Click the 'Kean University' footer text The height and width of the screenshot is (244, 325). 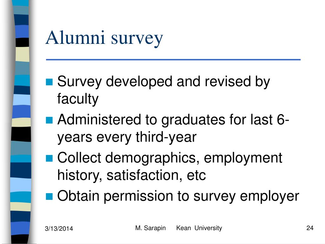[199, 228]
